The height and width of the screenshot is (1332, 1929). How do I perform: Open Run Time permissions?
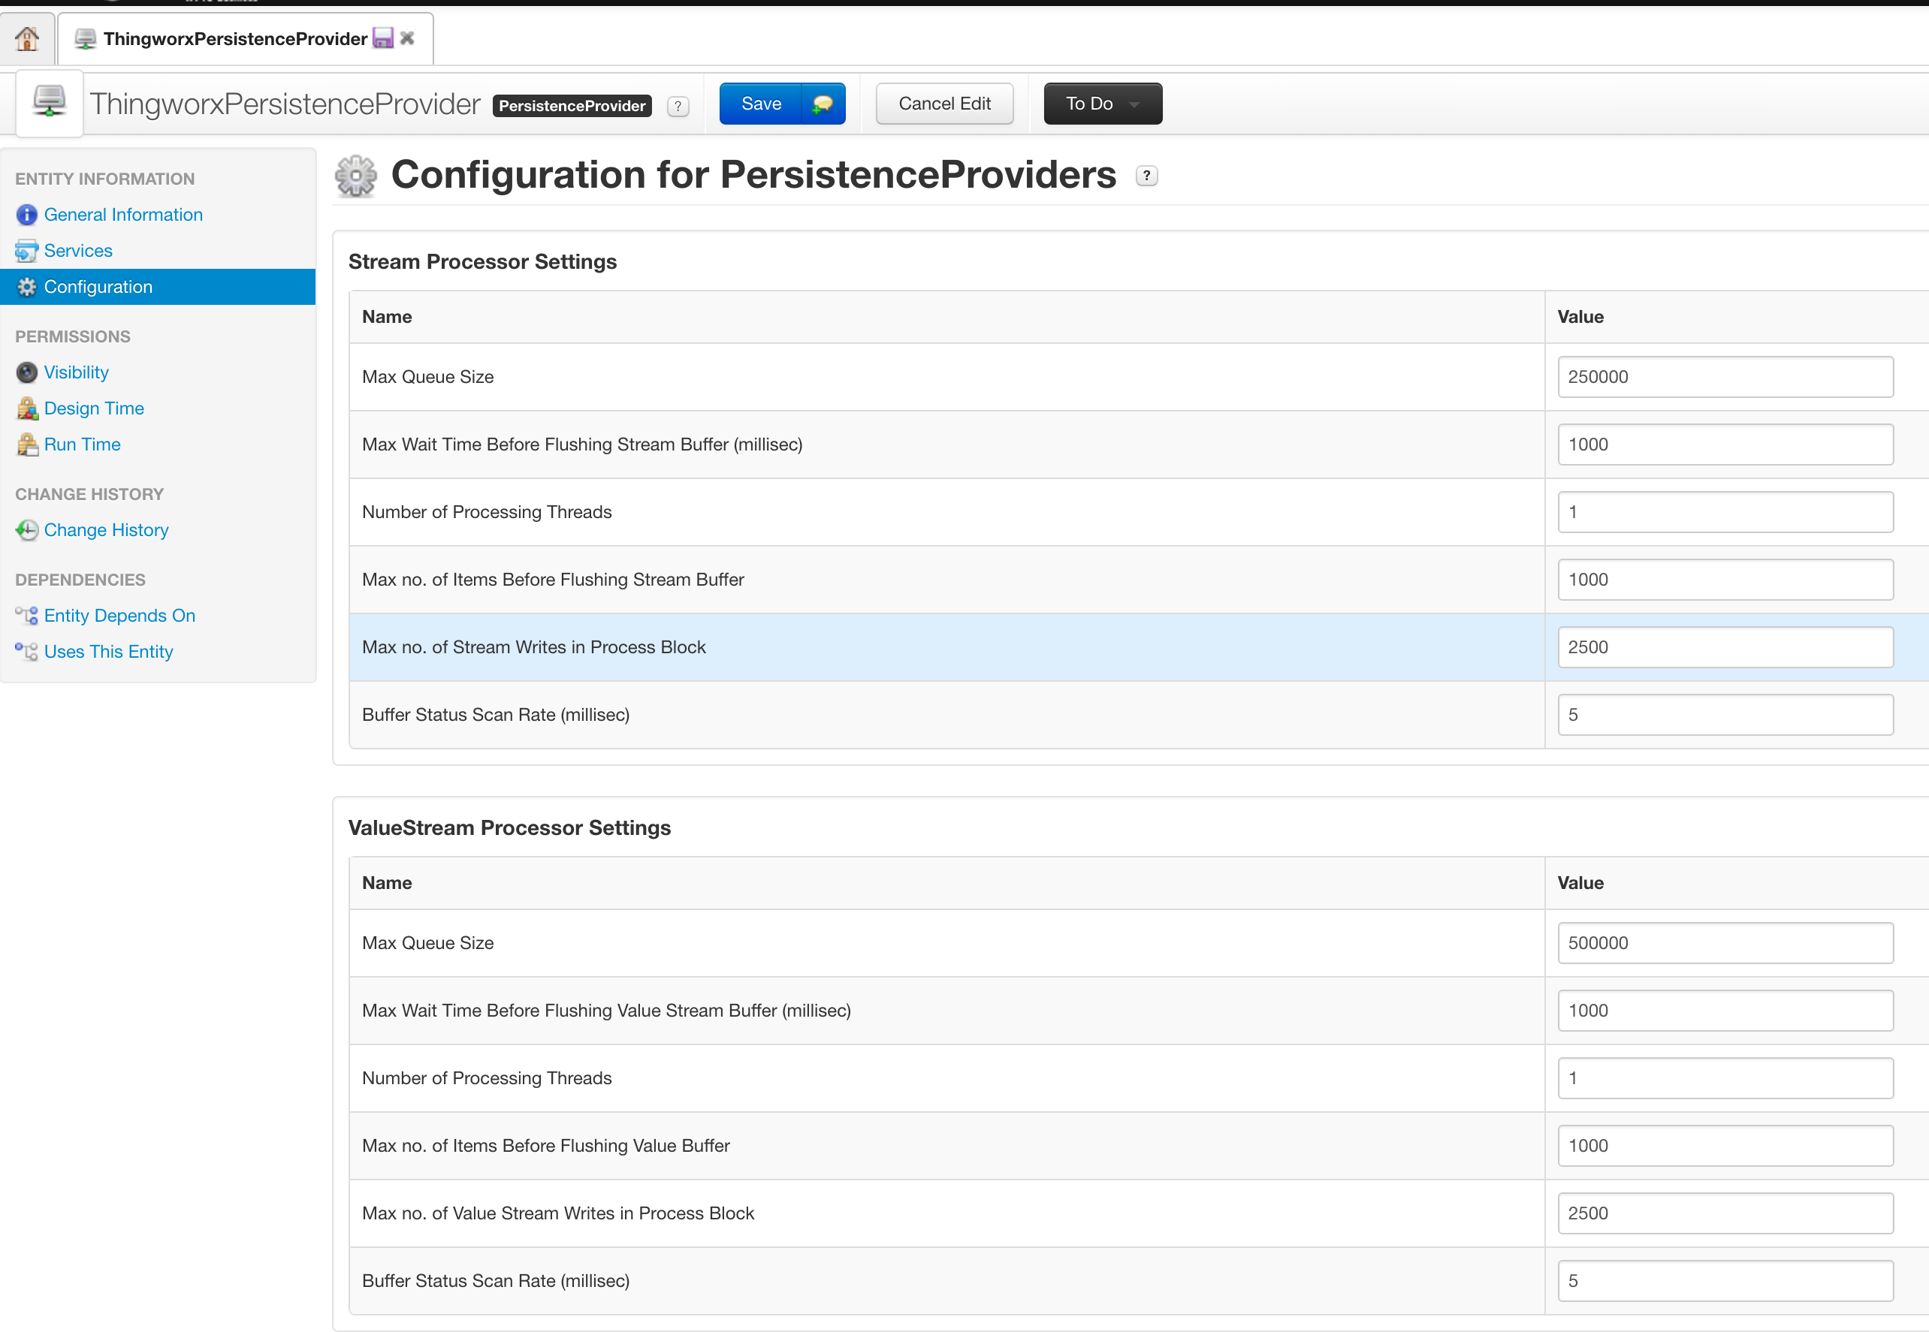(x=83, y=444)
